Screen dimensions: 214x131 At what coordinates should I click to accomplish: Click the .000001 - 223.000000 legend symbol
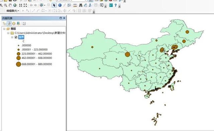coord(19,50)
